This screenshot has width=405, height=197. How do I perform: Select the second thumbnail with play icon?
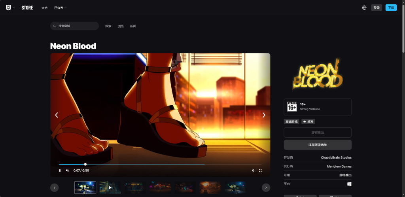[x=110, y=188]
